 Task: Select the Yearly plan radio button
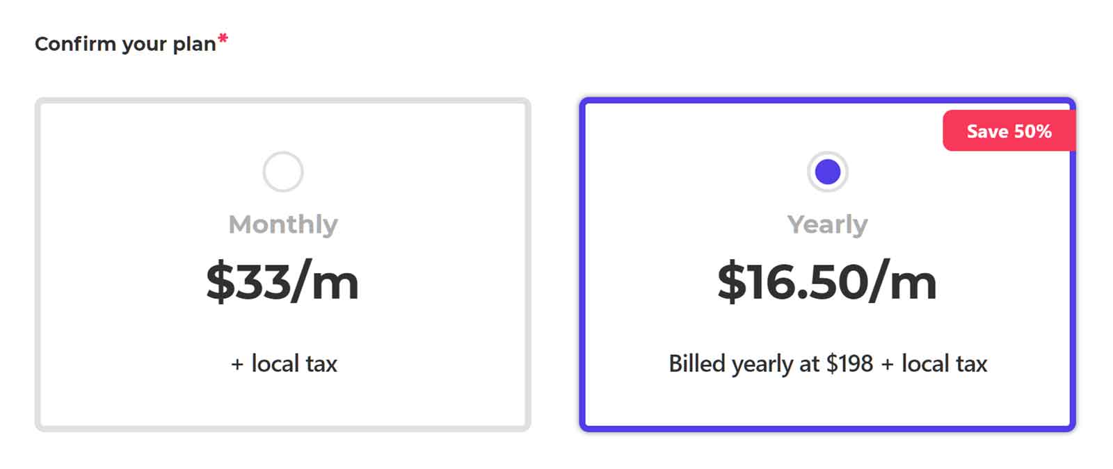tap(827, 172)
